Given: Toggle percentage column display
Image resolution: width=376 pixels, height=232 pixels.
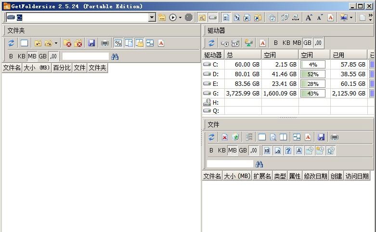Looking at the screenshot, I should [x=118, y=43].
